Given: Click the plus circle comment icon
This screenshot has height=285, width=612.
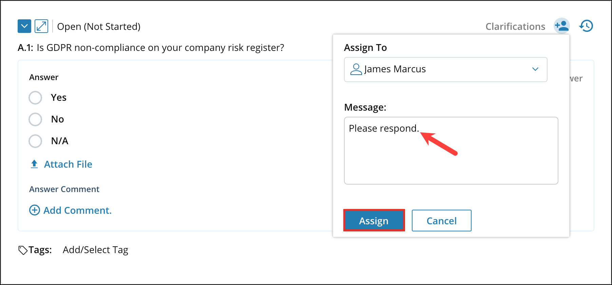Looking at the screenshot, I should (35, 210).
